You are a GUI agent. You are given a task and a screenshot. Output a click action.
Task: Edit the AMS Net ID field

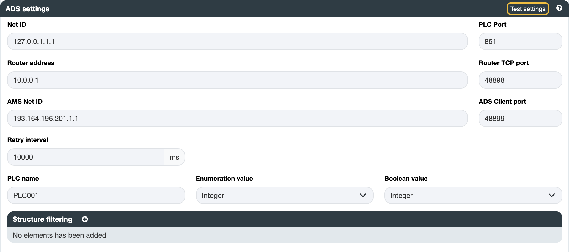click(237, 118)
